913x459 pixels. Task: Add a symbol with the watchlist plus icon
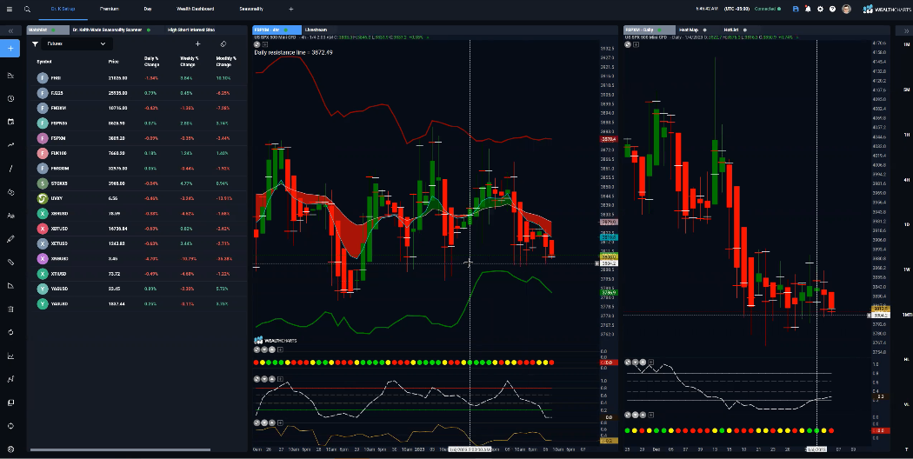pos(198,43)
